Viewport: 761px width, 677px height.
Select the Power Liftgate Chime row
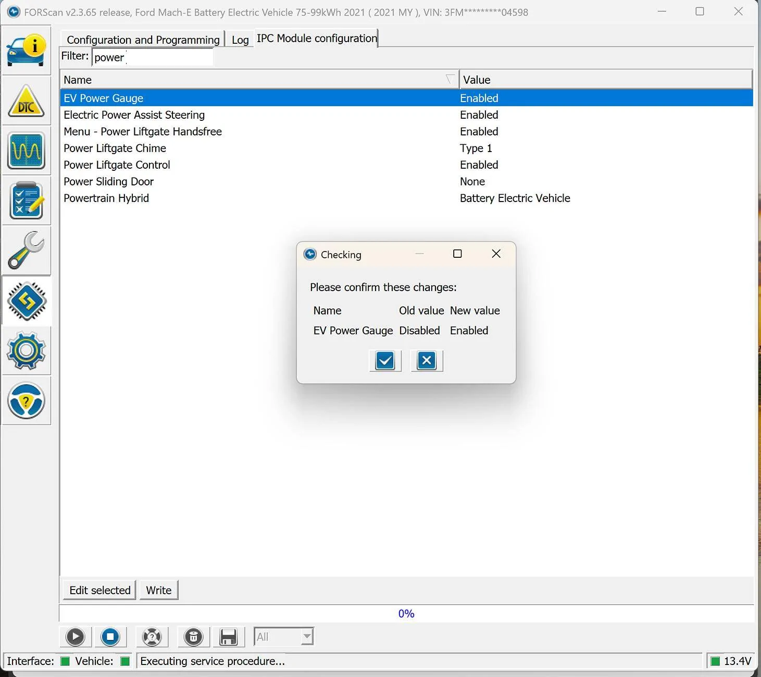point(406,148)
